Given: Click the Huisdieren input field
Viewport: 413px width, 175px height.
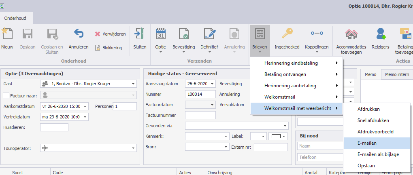Looking at the screenshot, I should 54,127.
